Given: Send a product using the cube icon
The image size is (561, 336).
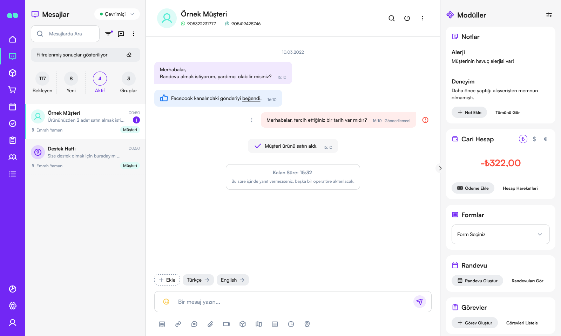Looking at the screenshot, I should (243, 324).
